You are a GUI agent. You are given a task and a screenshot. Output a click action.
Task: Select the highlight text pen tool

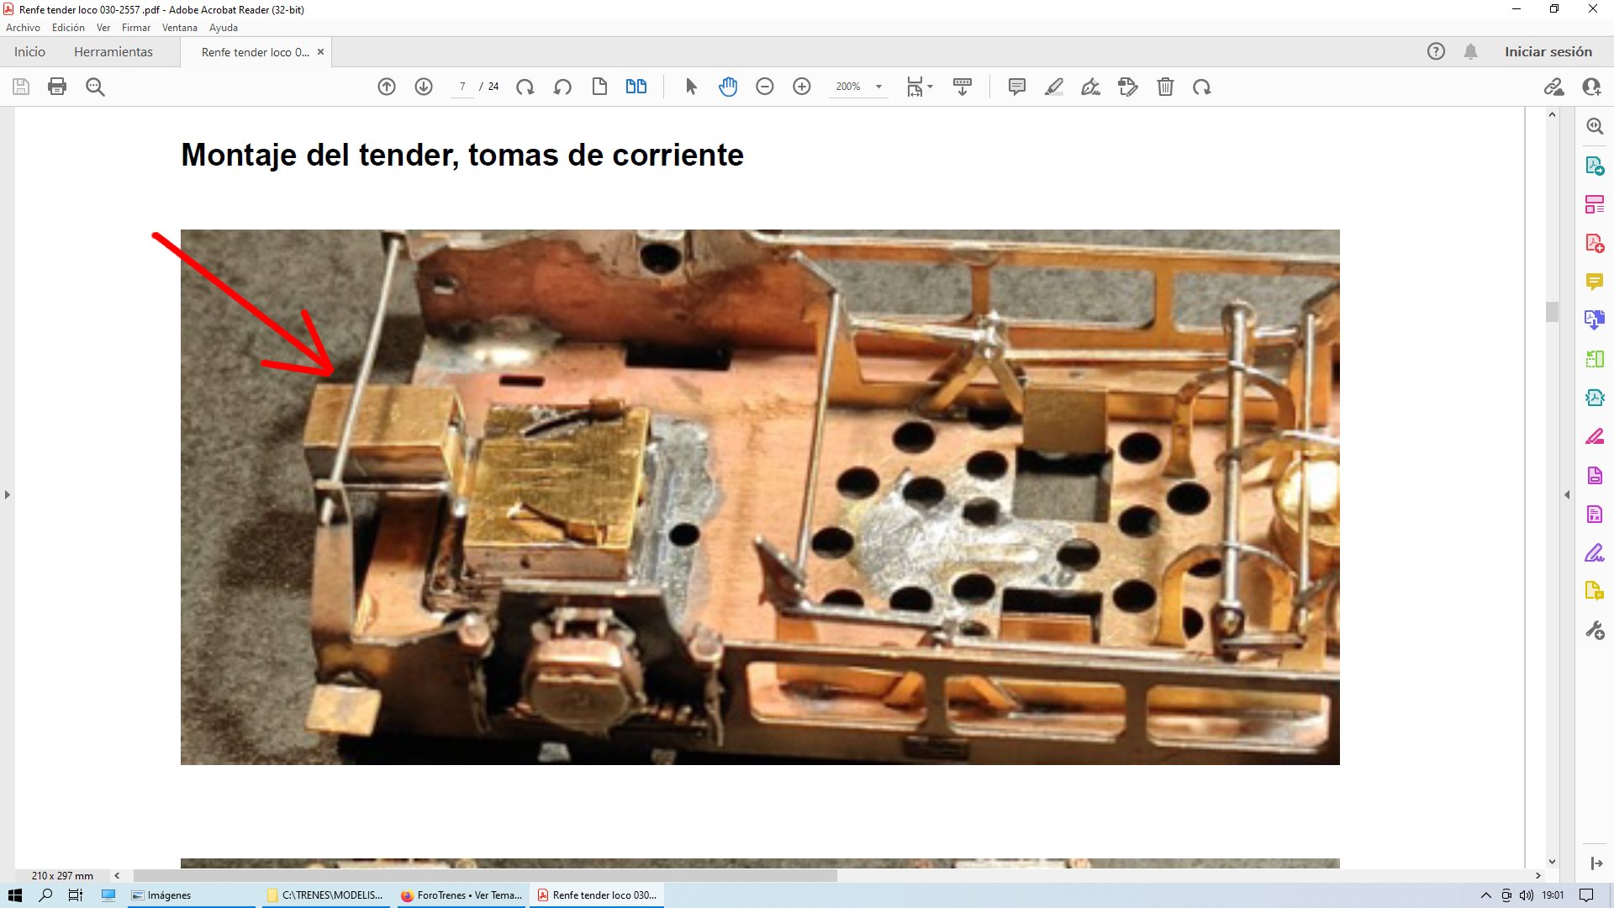click(x=1054, y=87)
